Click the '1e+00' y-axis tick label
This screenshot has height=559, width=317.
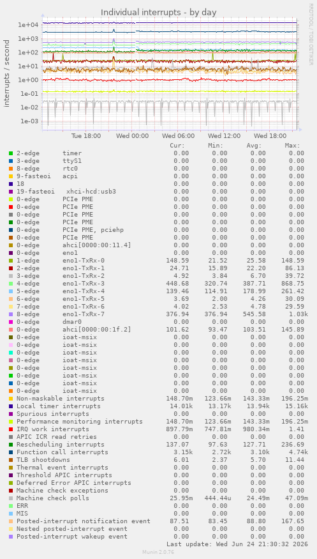29,80
